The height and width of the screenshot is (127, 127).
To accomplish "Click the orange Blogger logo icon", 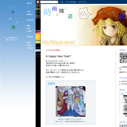I will [x=38, y=2].
